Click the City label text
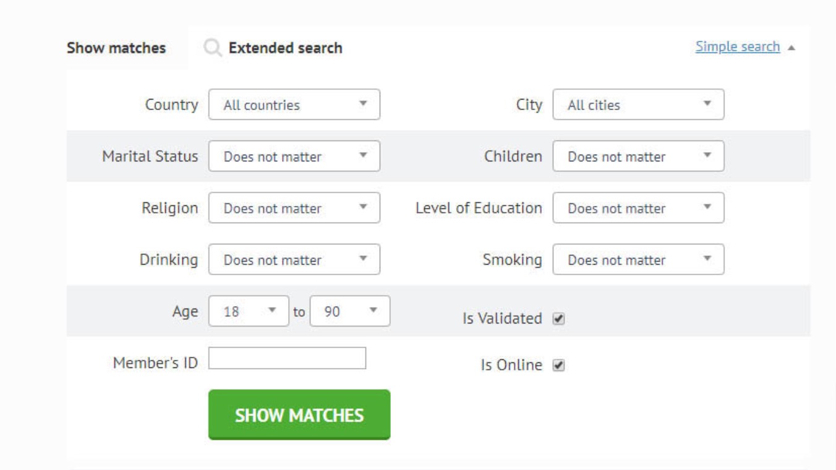This screenshot has width=836, height=470. [529, 105]
